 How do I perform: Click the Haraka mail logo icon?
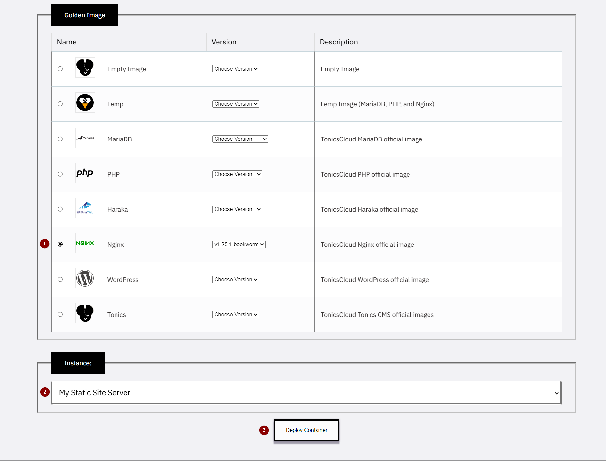85,208
